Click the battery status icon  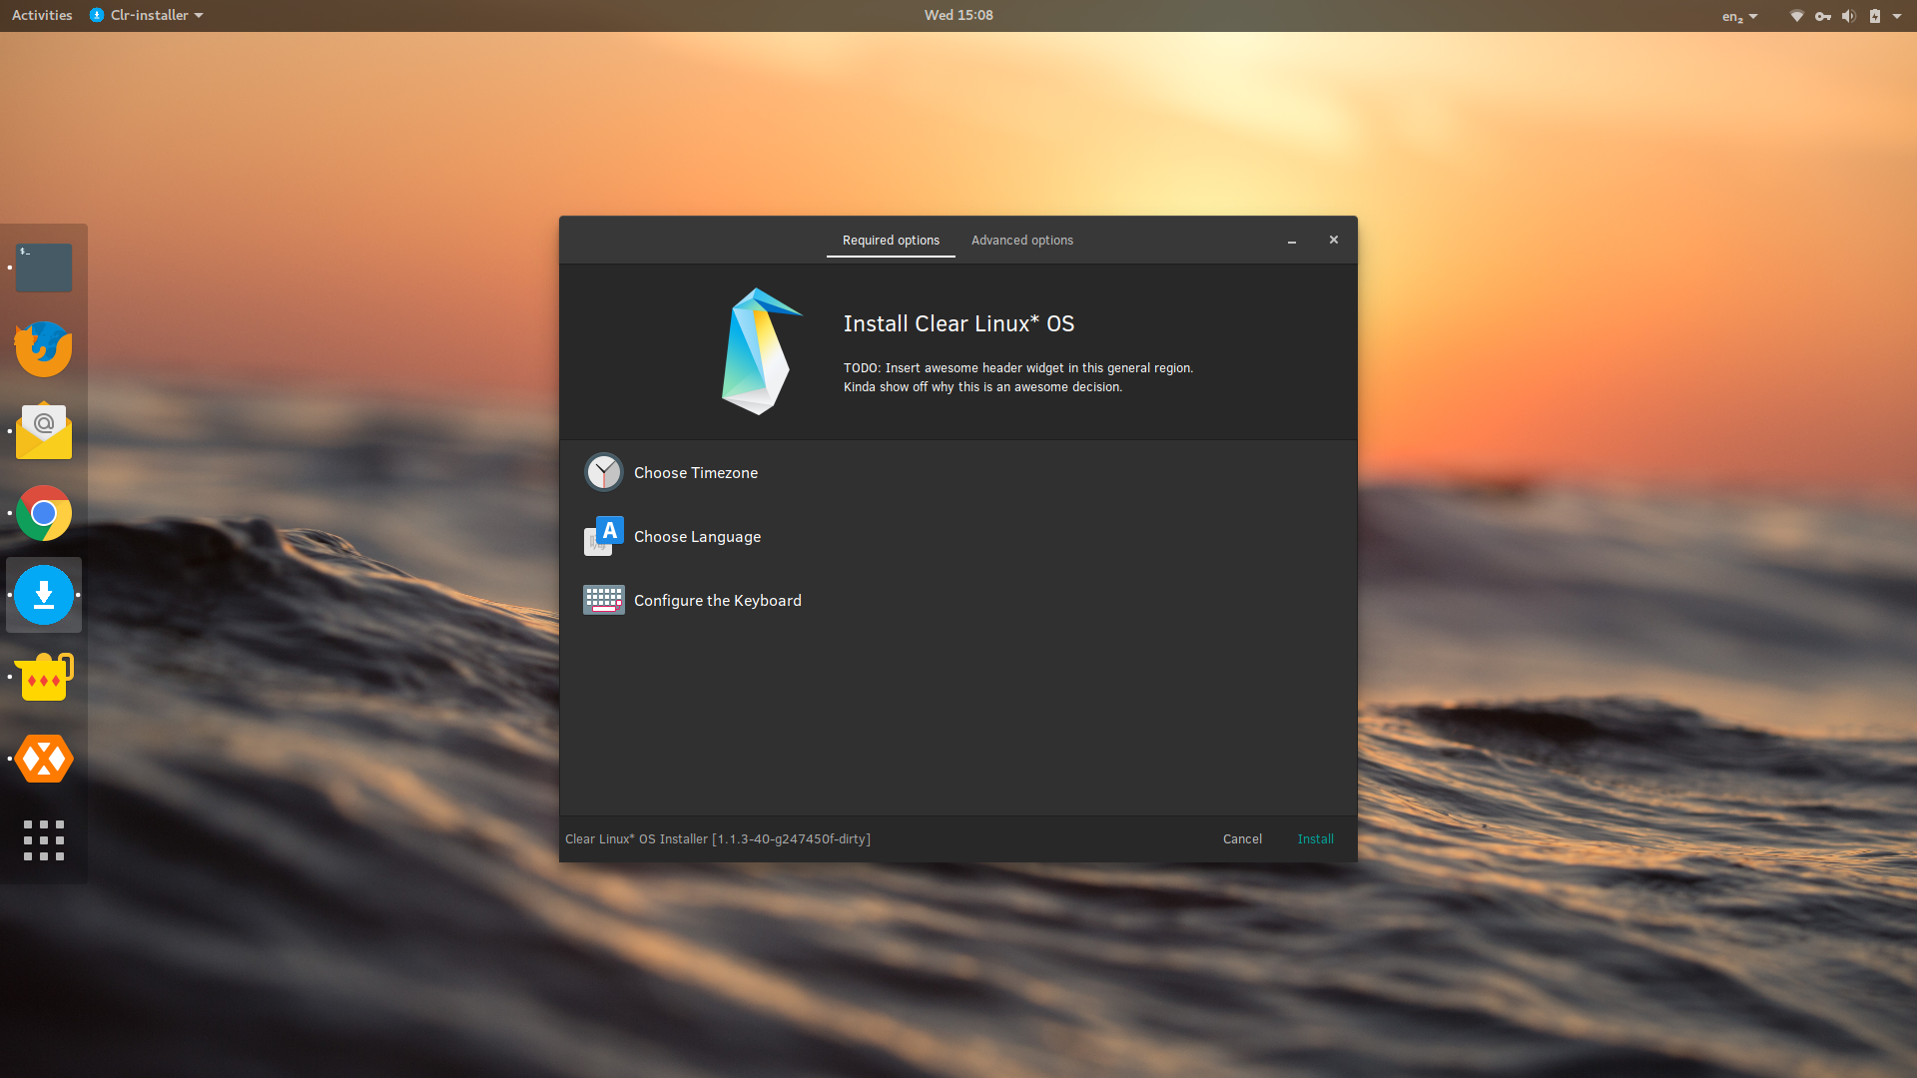pyautogui.click(x=1875, y=15)
